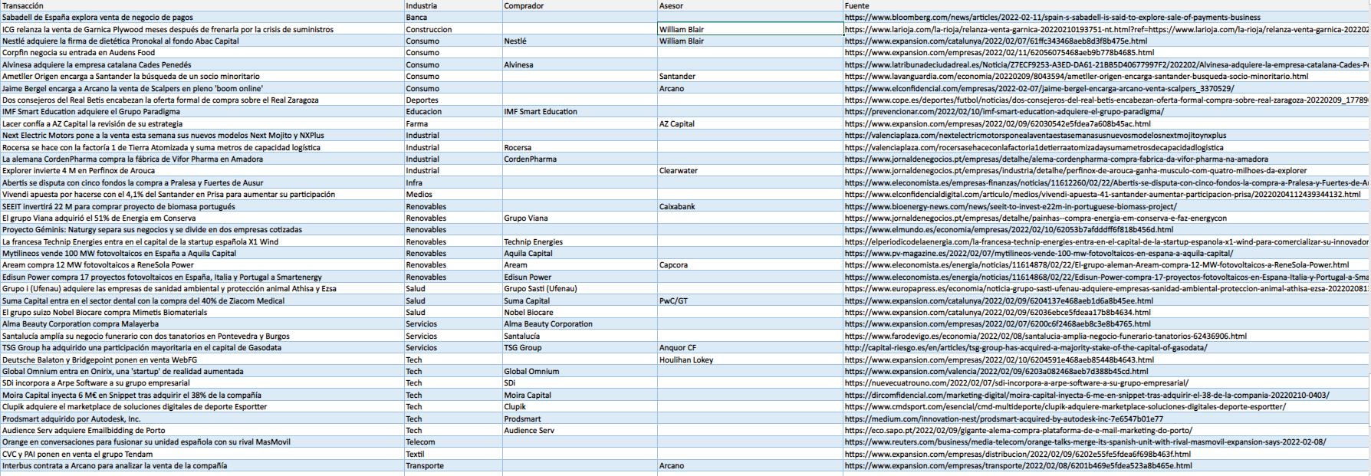Select the 'Textil' industry cell
This screenshot has height=476, width=1371.
453,455
